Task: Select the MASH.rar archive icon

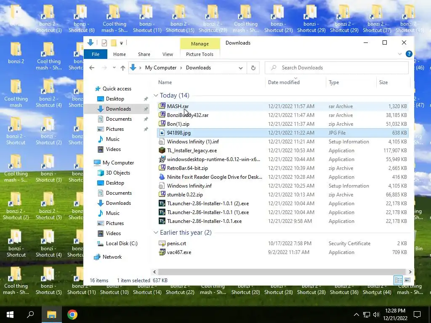Action: [x=162, y=106]
